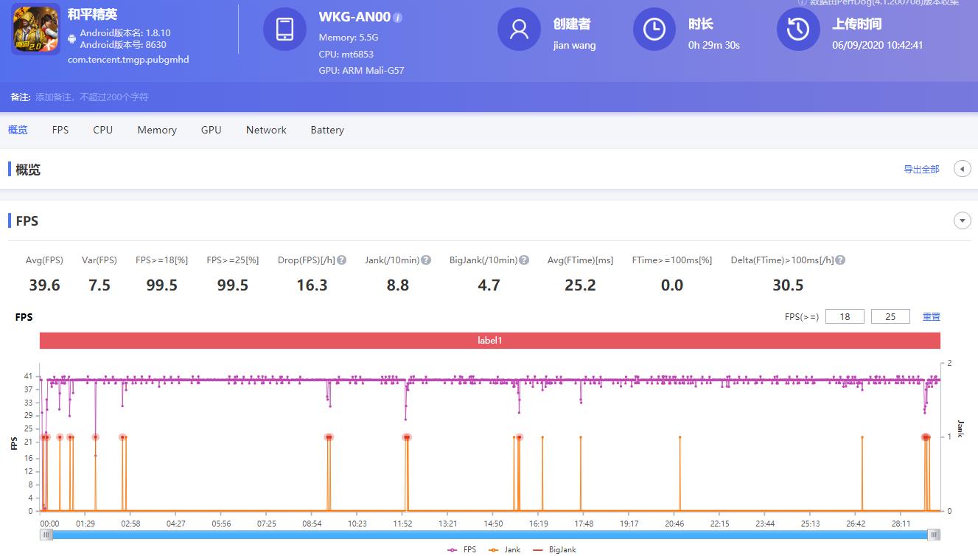Image resolution: width=978 pixels, height=556 pixels.
Task: Toggle the Jank series in the legend
Action: click(509, 549)
